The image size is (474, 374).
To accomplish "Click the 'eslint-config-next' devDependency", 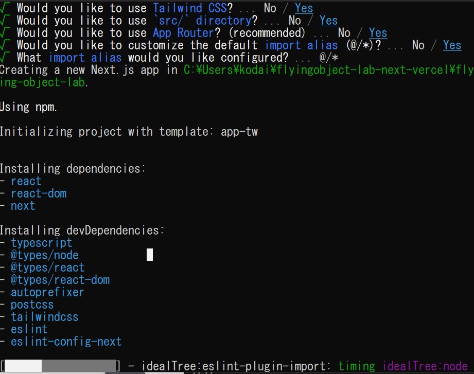I will coord(66,342).
